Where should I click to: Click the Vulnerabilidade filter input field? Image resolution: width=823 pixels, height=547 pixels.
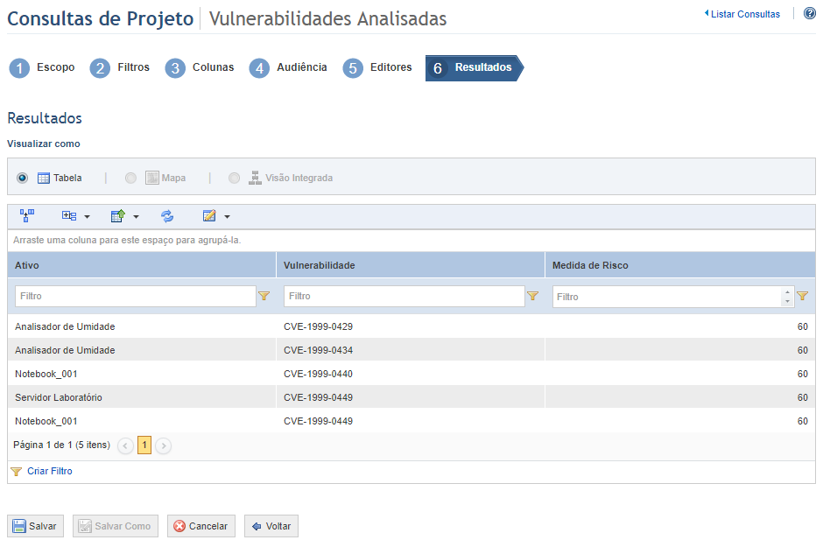pyautogui.click(x=404, y=297)
